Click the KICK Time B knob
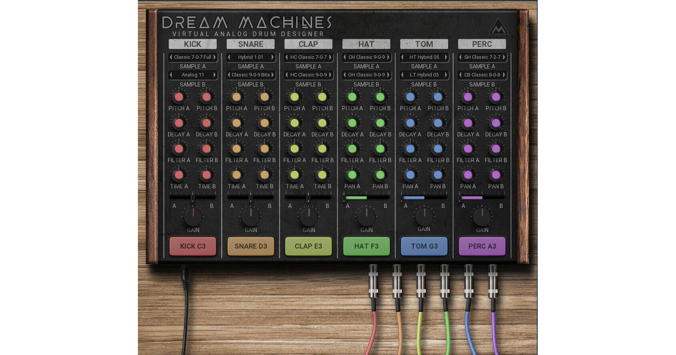 (x=206, y=175)
